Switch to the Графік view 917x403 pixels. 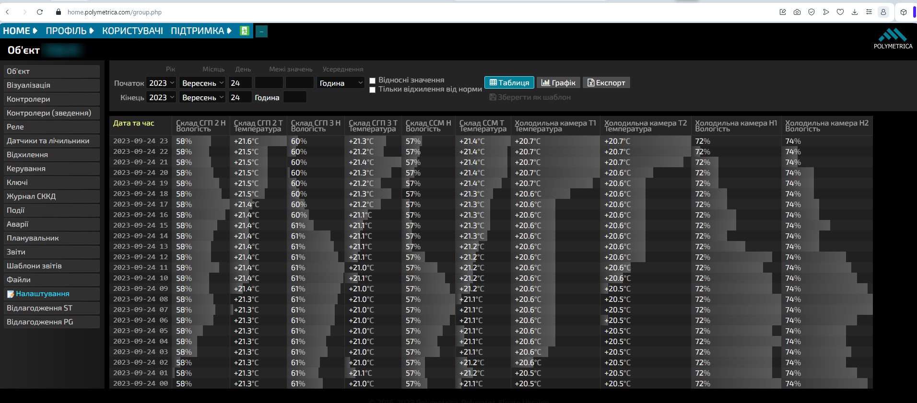pos(558,82)
